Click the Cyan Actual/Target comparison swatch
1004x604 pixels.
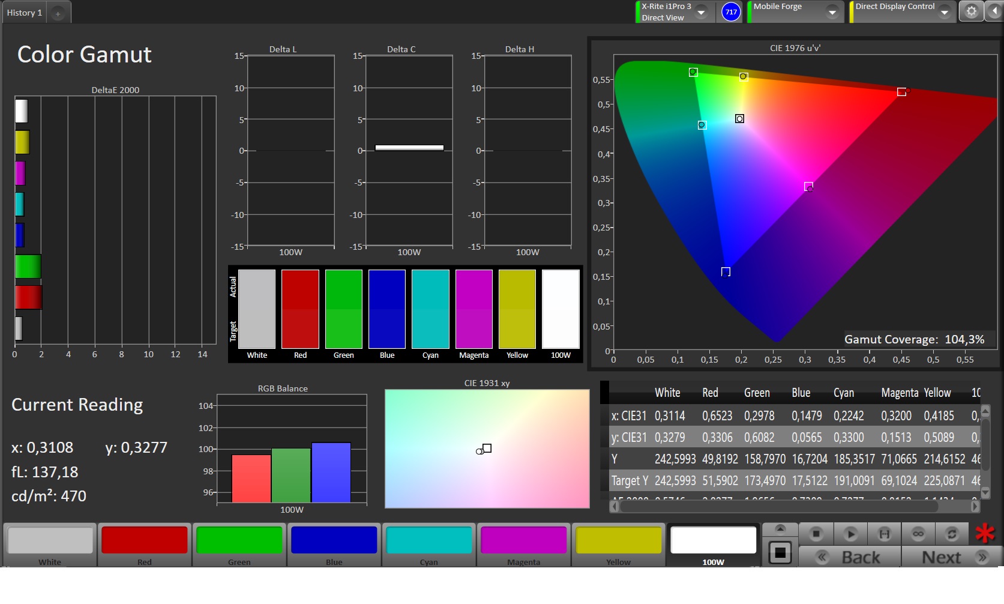[x=430, y=309]
